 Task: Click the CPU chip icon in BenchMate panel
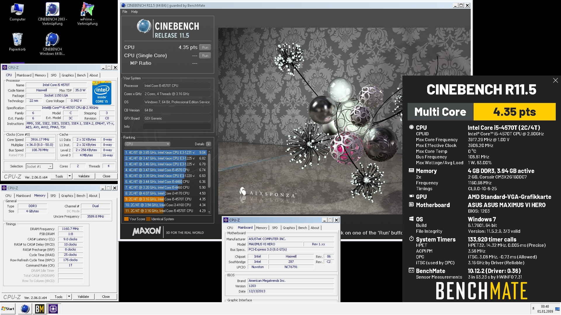pos(411,127)
